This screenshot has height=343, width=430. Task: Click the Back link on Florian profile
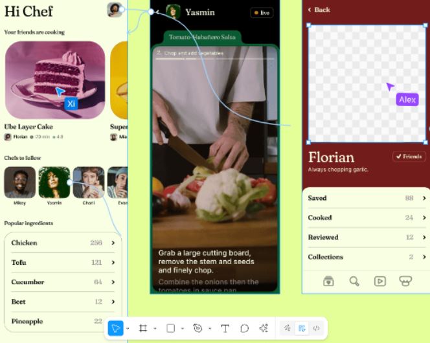pyautogui.click(x=319, y=10)
